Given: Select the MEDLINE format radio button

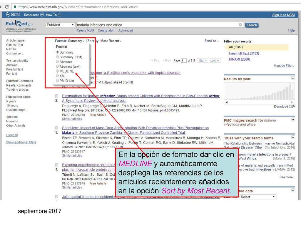Looking at the screenshot, I should tap(57, 71).
